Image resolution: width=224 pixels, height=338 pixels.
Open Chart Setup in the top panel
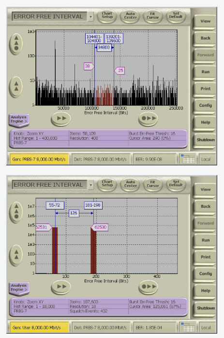click(107, 16)
